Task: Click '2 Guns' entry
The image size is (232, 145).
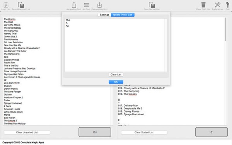Action: tap(7, 106)
